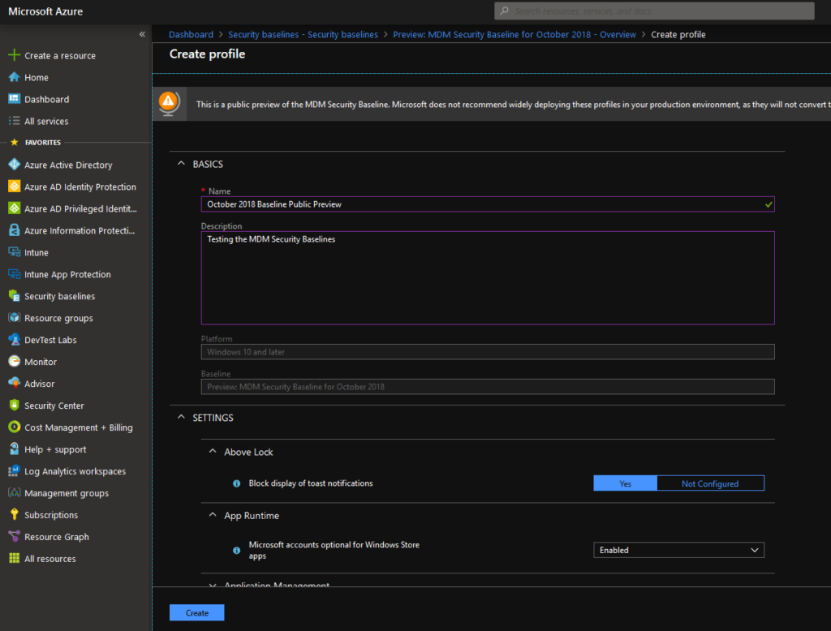Go to Dashboard breadcrumb link
The image size is (831, 631).
pos(191,34)
